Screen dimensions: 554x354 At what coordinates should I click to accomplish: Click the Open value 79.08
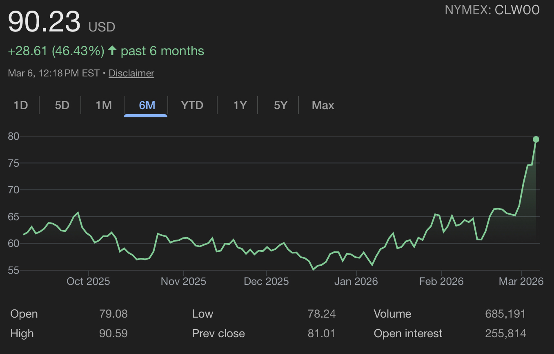pyautogui.click(x=113, y=314)
